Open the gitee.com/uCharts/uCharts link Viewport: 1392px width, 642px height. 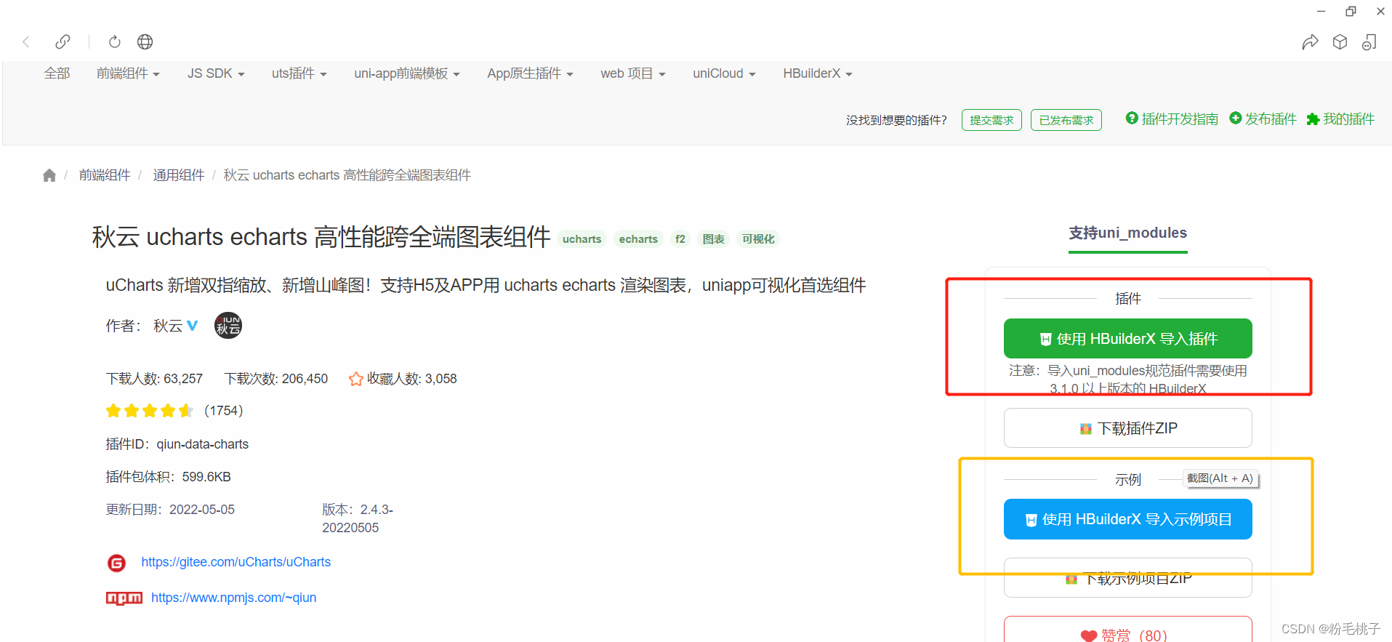click(x=236, y=562)
